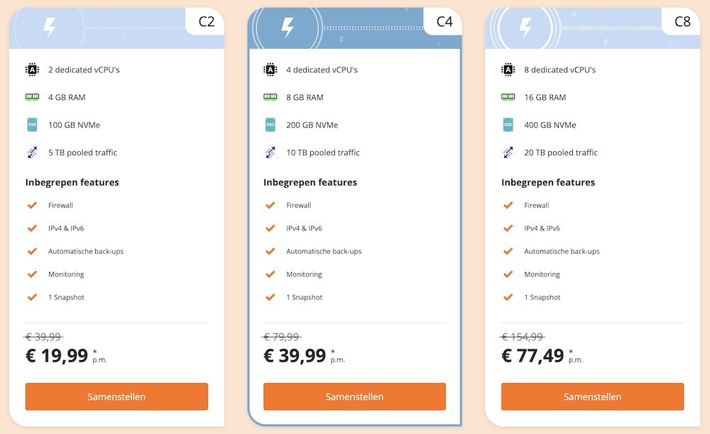710x434 pixels.
Task: Click the € 39,99 price on C4
Action: (x=295, y=355)
